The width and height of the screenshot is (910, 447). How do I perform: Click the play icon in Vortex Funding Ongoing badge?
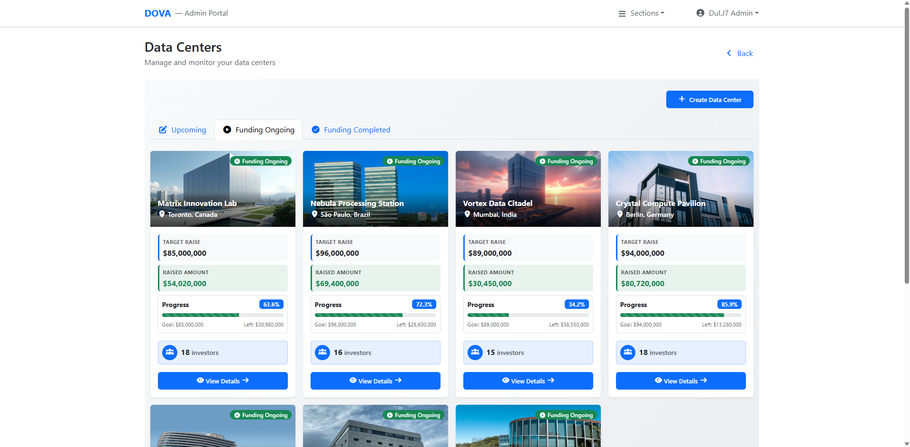coord(542,161)
